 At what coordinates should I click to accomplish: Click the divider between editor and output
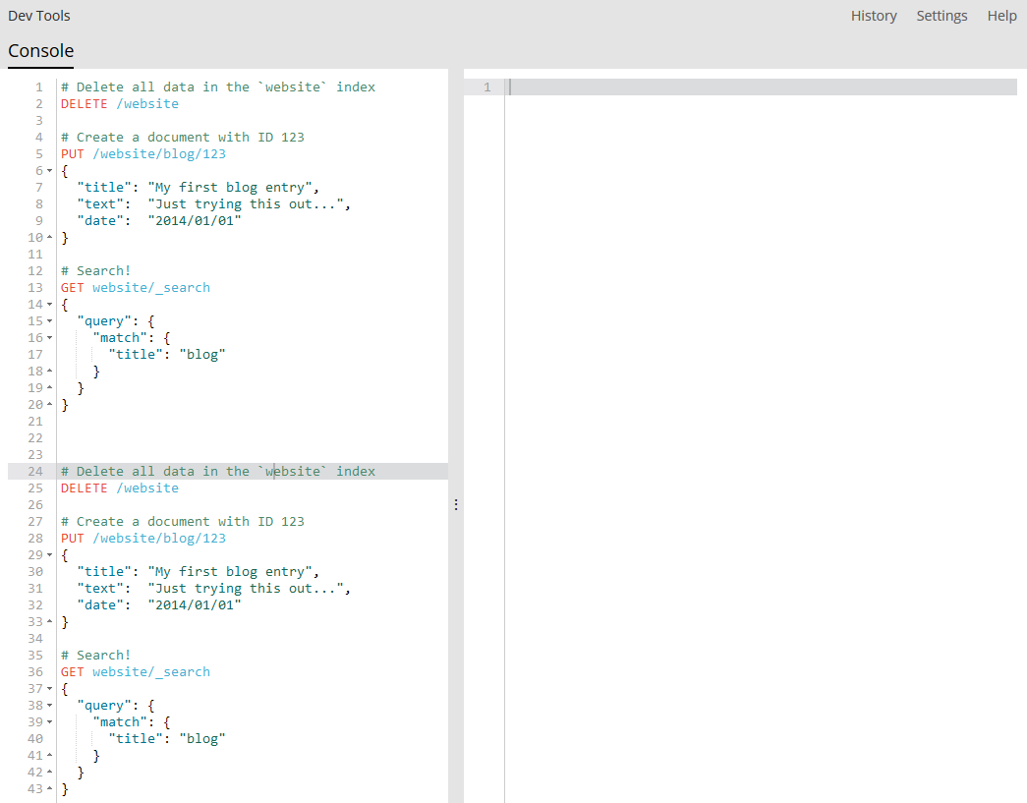(x=456, y=393)
